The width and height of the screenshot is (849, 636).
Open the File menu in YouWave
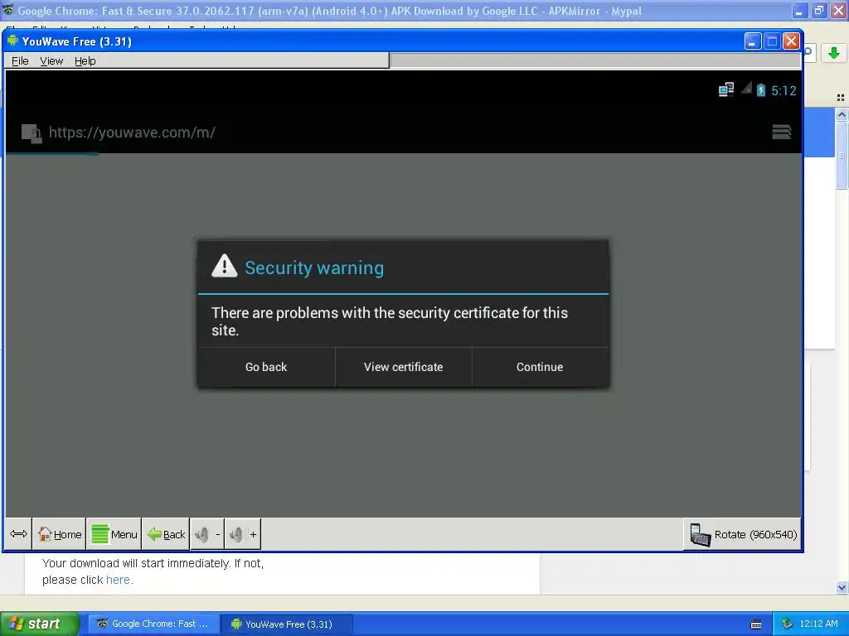pos(20,61)
